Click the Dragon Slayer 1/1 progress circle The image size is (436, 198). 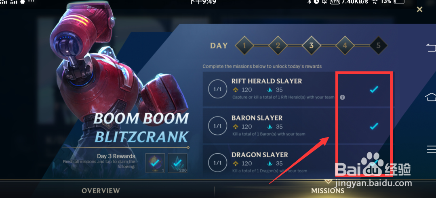pos(217,163)
